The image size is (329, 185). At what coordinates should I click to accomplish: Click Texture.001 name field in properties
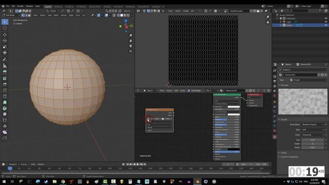[x=301, y=75]
